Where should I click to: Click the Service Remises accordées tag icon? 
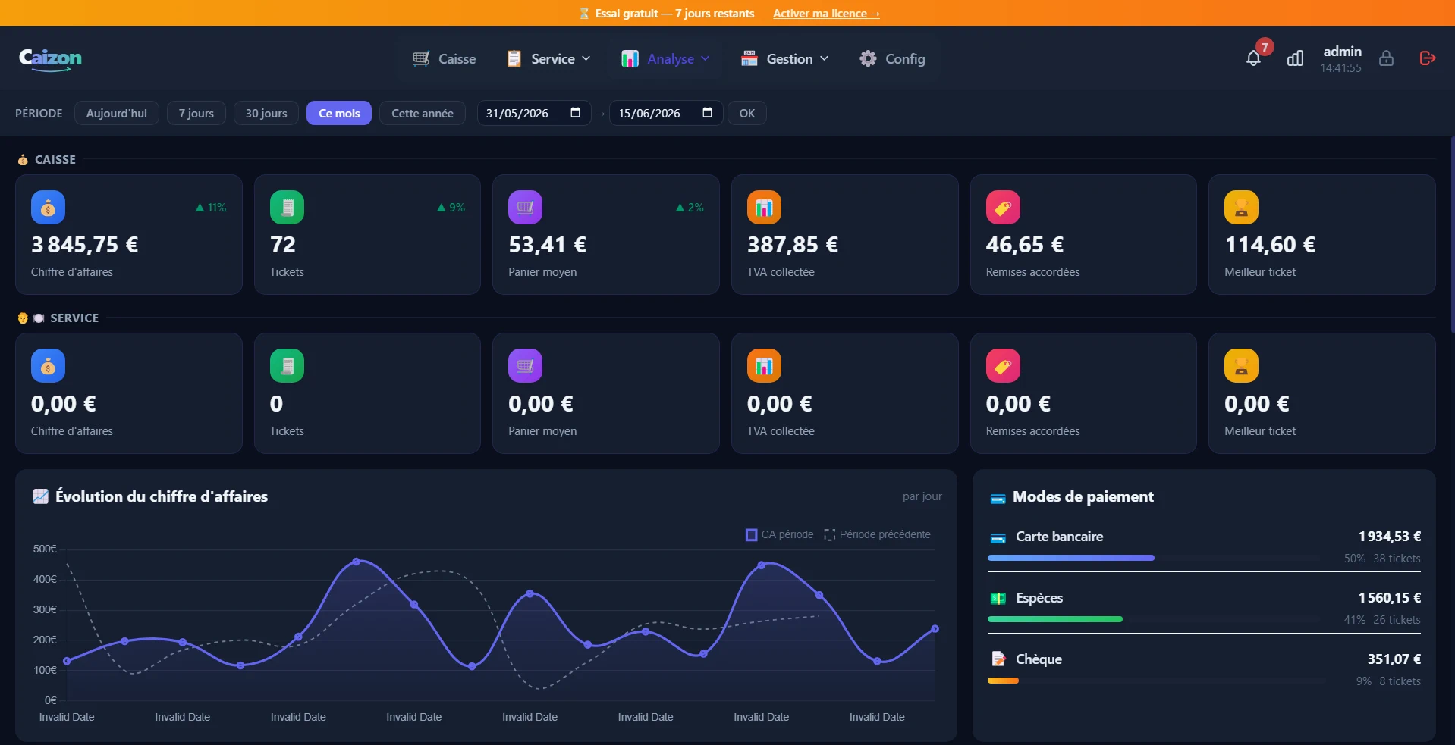pos(1003,366)
